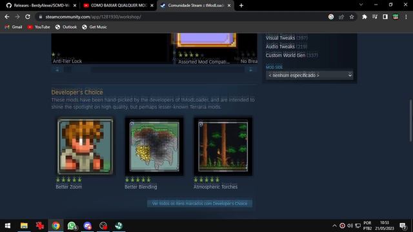Open the Gmail bookmark
The height and width of the screenshot is (232, 413).
pyautogui.click(x=14, y=27)
